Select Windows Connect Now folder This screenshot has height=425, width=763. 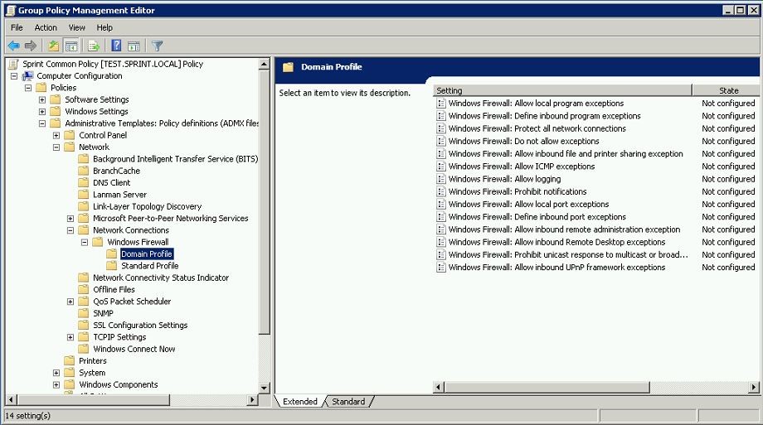point(134,349)
